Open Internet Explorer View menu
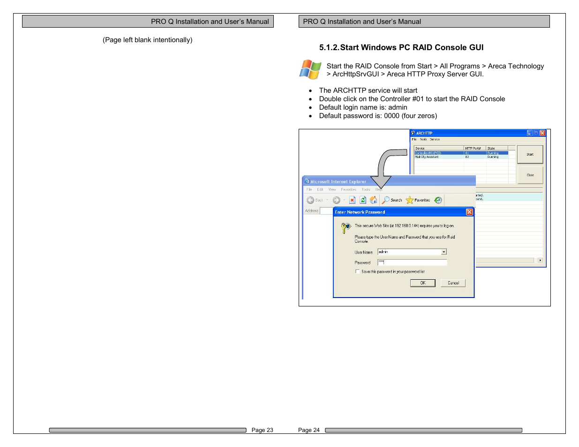 332,190
